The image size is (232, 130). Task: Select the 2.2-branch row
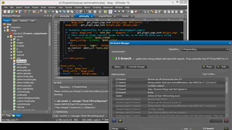pyautogui.click(x=169, y=86)
